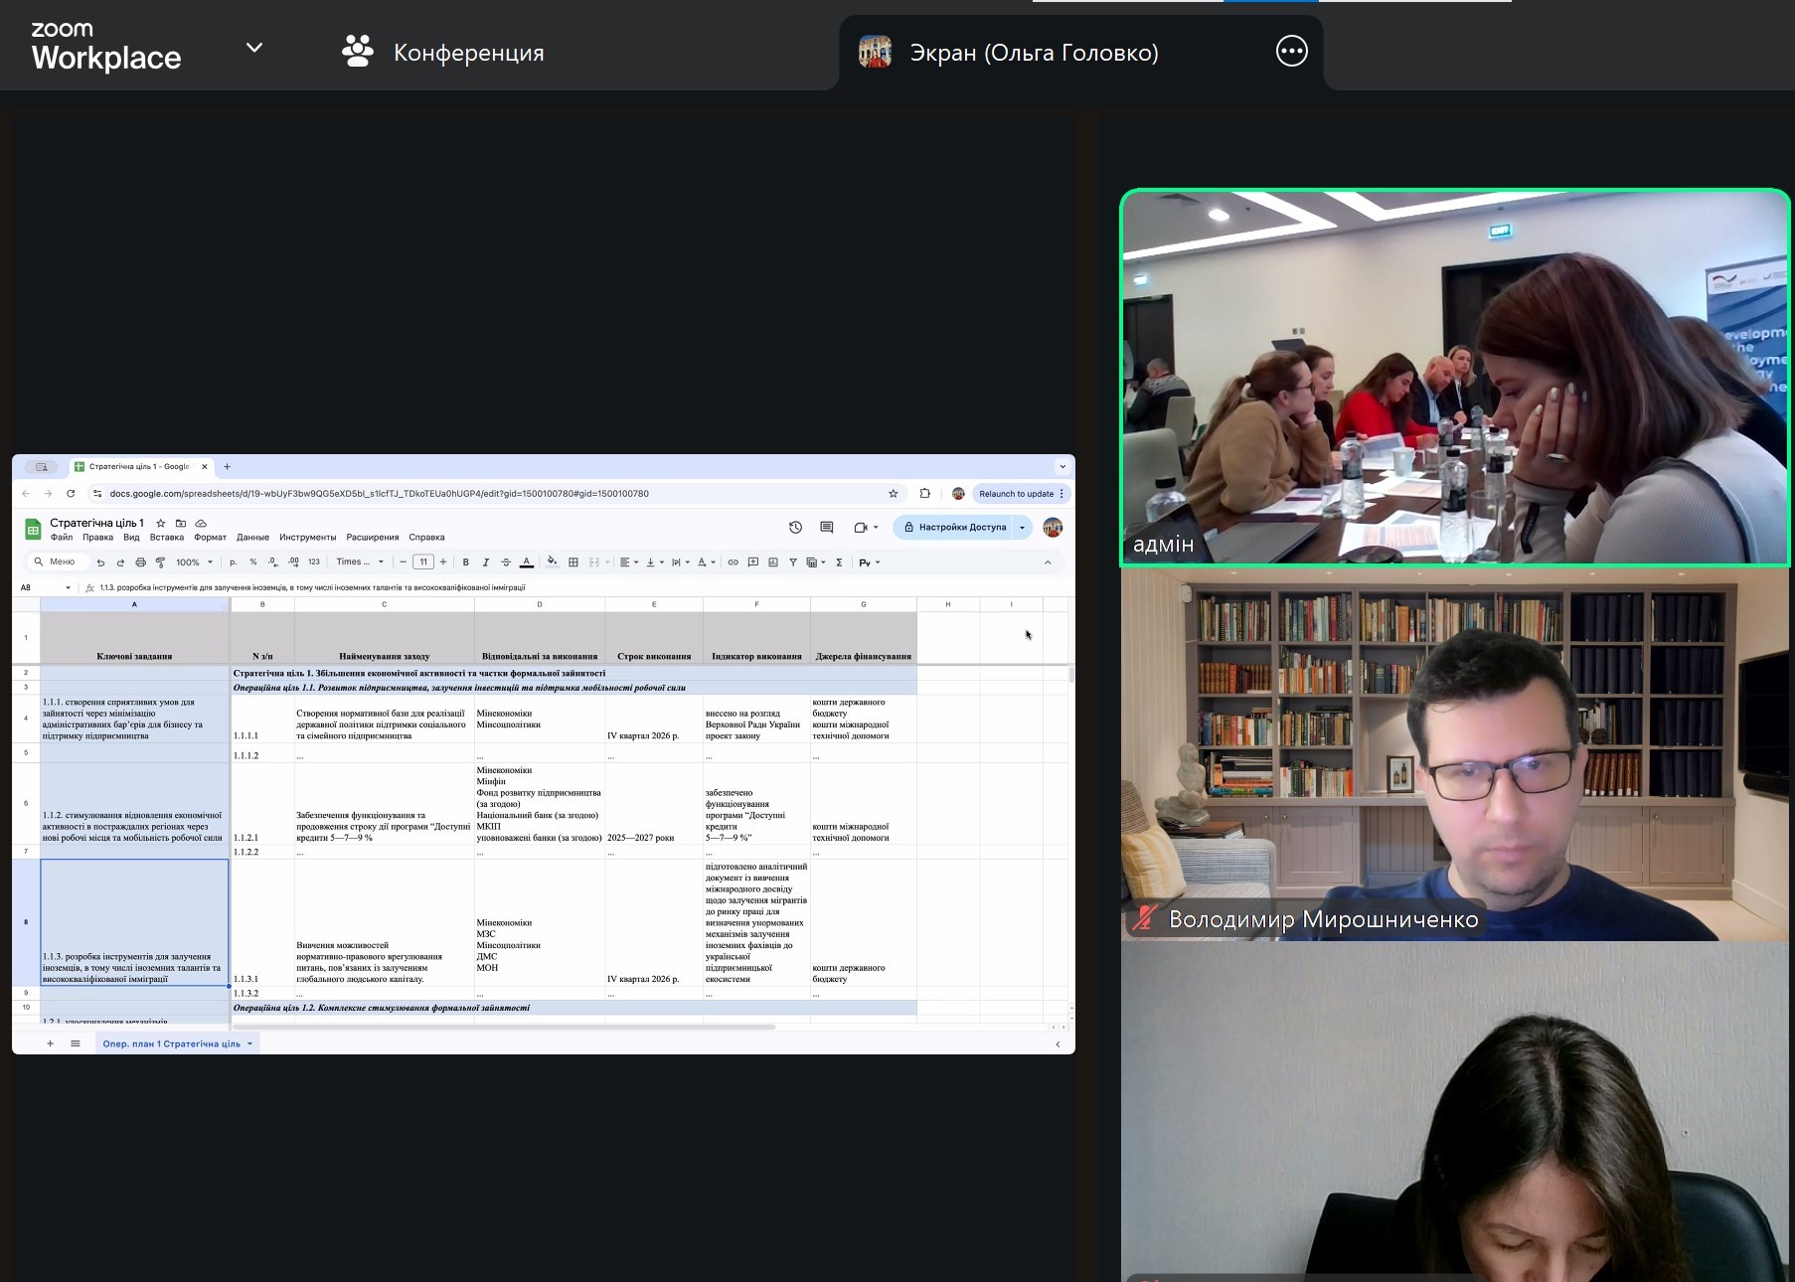The height and width of the screenshot is (1282, 1795).
Task: Click the print icon in Sheets
Action: (x=140, y=562)
